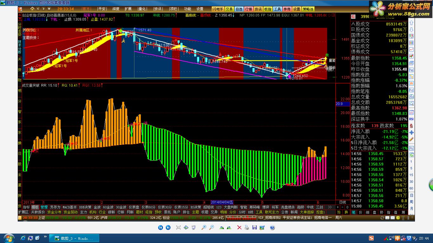Click the print icon in image viewer

[247, 227]
